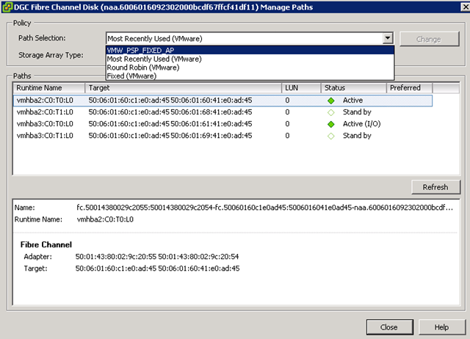Click LUN value 0 for vmhba3:C0:T0:L0
Image resolution: width=470 pixels, height=339 pixels.
(287, 124)
